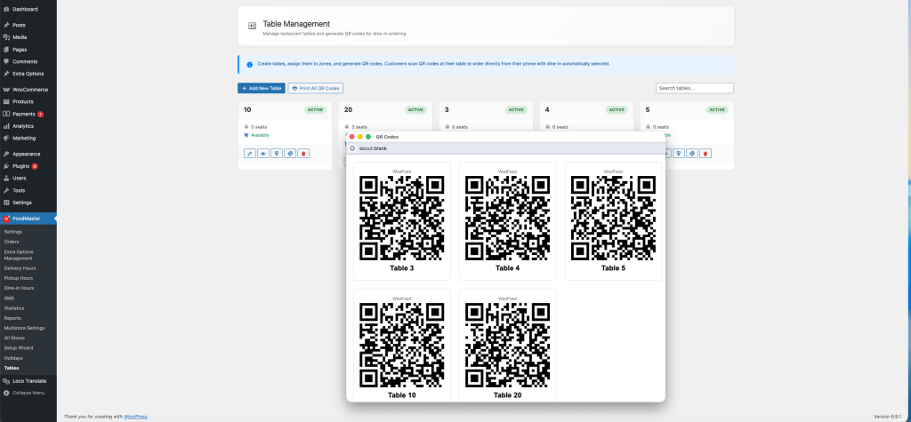The height and width of the screenshot is (422, 911).
Task: Follow the WordPress link in footer
Action: tap(135, 416)
